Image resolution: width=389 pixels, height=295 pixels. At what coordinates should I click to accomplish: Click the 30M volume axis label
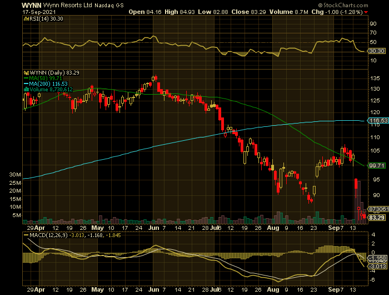15,175
